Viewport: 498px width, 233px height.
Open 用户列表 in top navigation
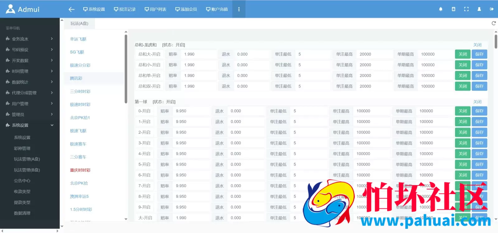pyautogui.click(x=155, y=9)
